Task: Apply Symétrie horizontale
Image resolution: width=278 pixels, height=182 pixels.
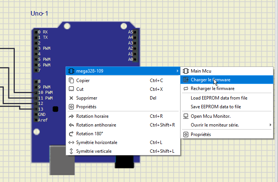Action: pyautogui.click(x=123, y=142)
